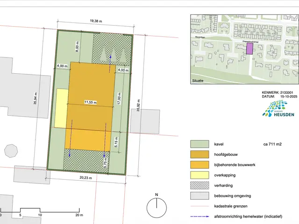Click the 'DATUM: 15-10-2025' text

279,97
